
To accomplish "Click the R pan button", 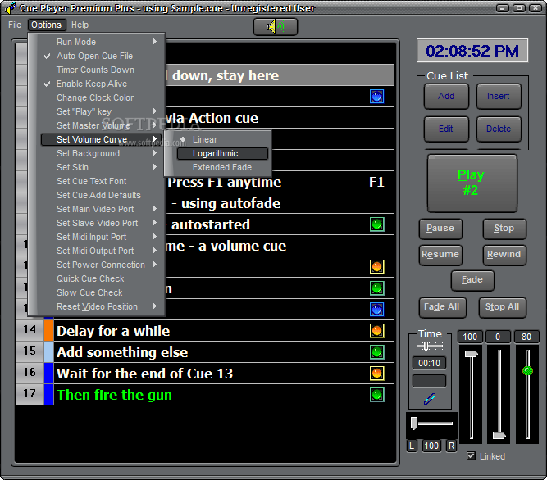I will [451, 446].
